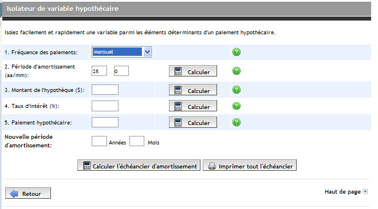Screen dimensions: 378x209
Task: Click the Nouvelle période Années input box
Action: (99, 141)
